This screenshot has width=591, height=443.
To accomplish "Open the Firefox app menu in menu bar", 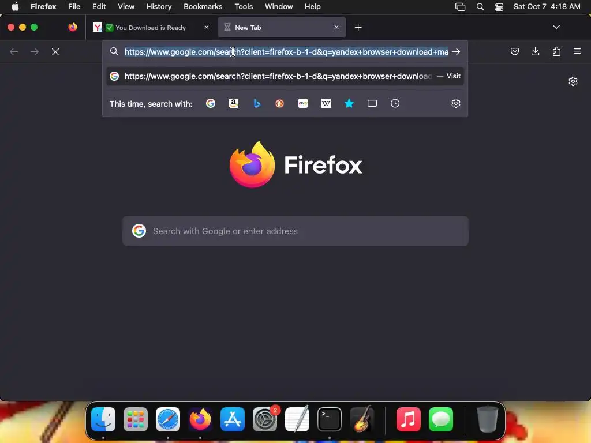I will click(x=43, y=6).
